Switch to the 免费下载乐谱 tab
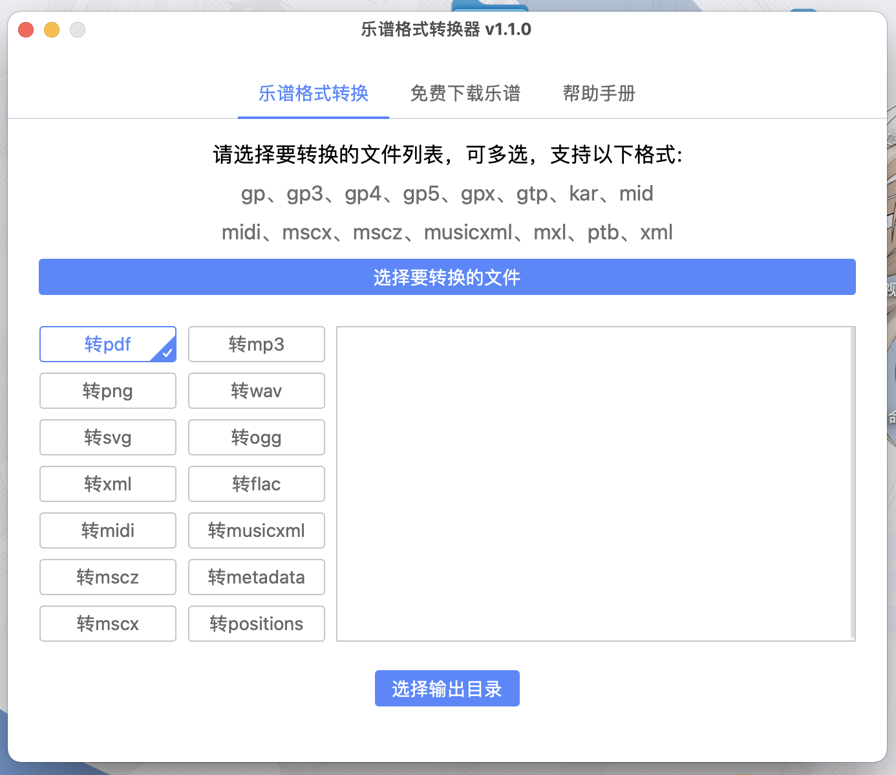 pyautogui.click(x=465, y=94)
